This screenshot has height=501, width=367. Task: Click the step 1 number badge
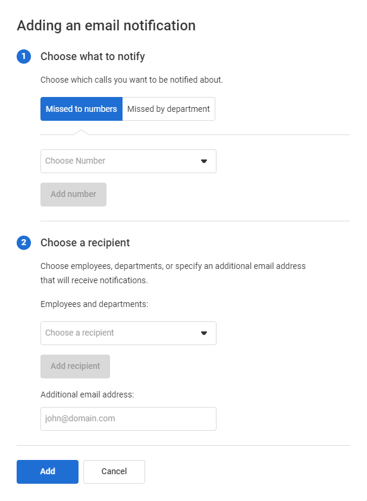pyautogui.click(x=24, y=57)
